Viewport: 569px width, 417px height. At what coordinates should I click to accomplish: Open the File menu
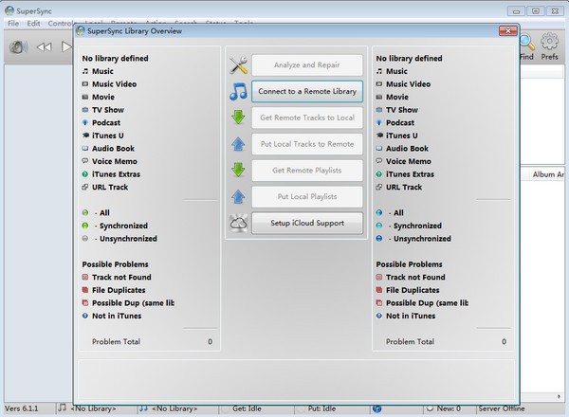pos(13,23)
